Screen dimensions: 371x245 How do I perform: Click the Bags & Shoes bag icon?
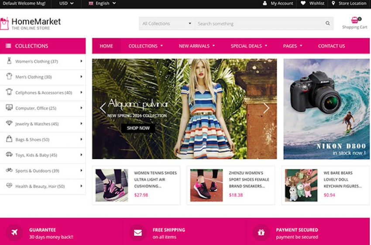click(x=9, y=139)
